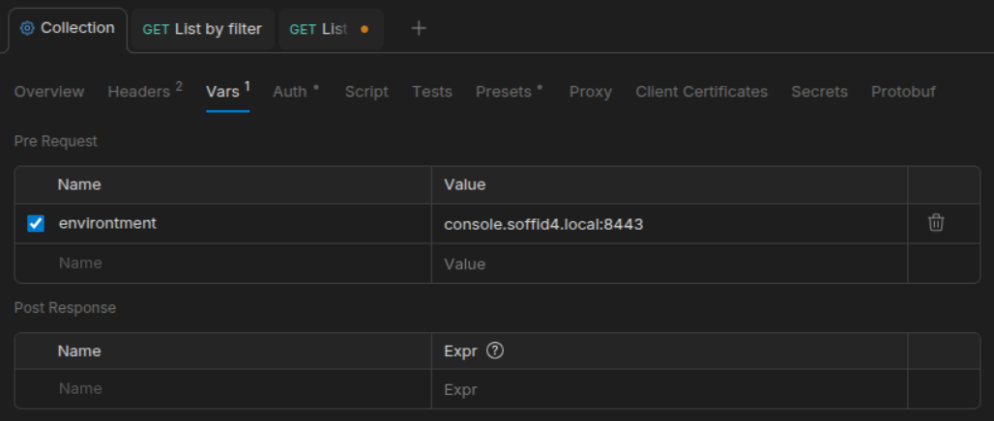Click the Collection gear icon

pos(27,28)
